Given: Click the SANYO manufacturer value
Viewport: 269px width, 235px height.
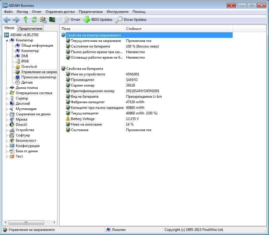Looking at the screenshot, I should (x=132, y=80).
